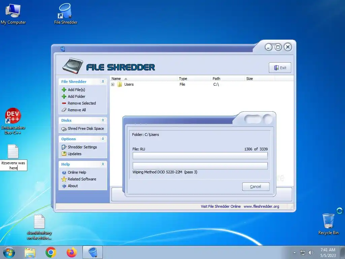Open Updates option
The width and height of the screenshot is (345, 259).
pos(74,154)
